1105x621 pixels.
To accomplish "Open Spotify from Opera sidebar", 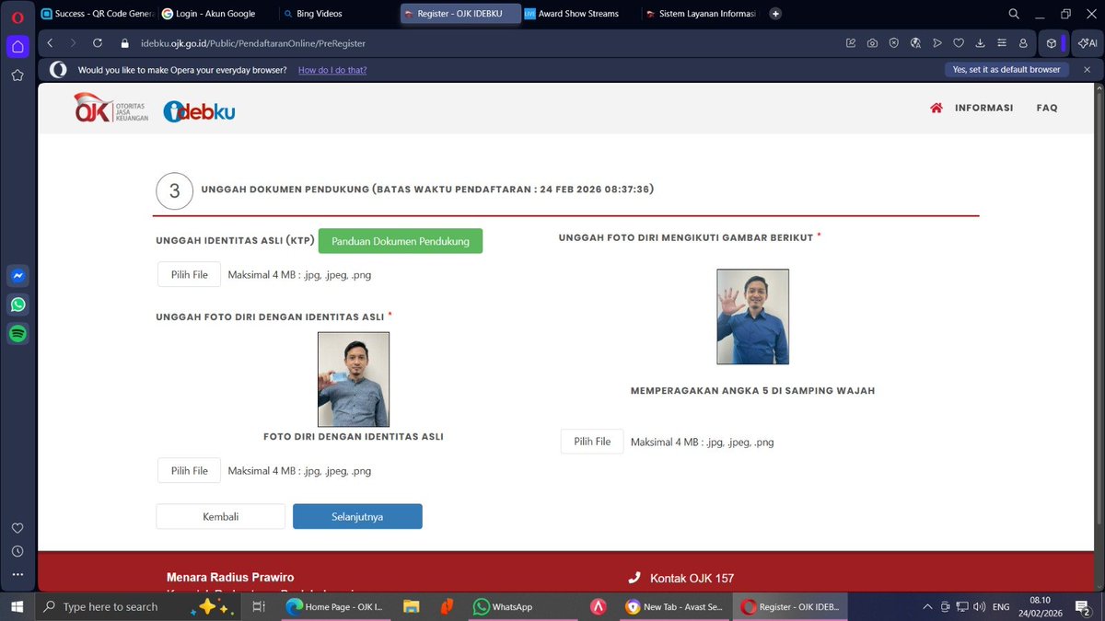I will (x=17, y=334).
